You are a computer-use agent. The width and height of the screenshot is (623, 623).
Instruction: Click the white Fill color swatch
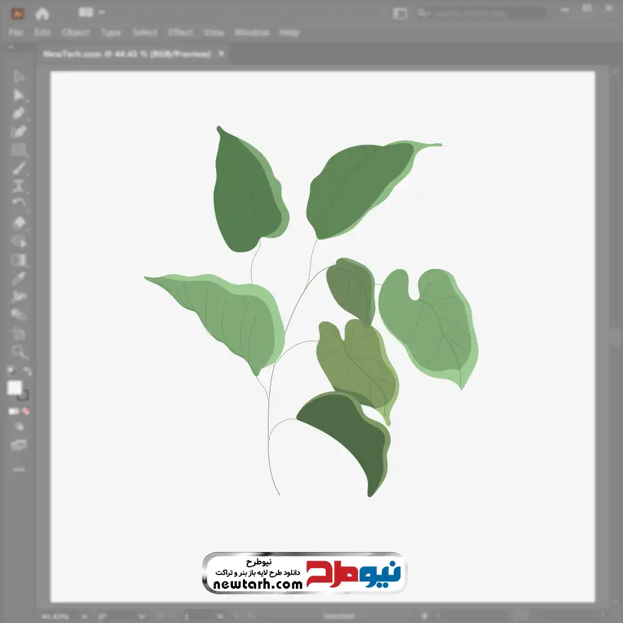tap(15, 388)
